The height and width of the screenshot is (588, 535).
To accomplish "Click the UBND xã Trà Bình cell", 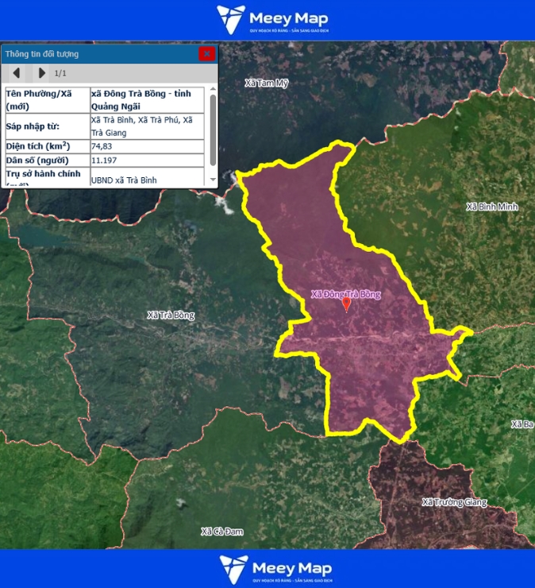I will pyautogui.click(x=148, y=180).
